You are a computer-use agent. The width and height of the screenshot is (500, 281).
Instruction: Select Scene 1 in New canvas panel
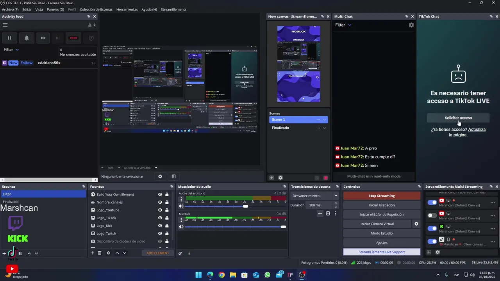click(x=298, y=119)
